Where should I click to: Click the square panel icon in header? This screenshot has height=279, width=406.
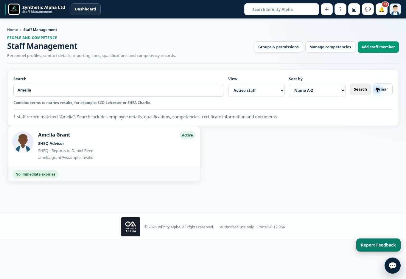(x=354, y=9)
